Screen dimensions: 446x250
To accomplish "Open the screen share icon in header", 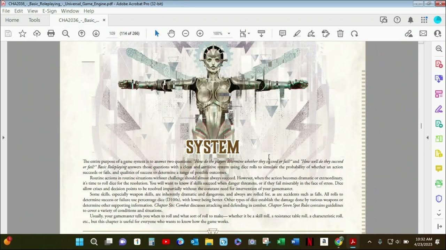I will tap(384, 20).
